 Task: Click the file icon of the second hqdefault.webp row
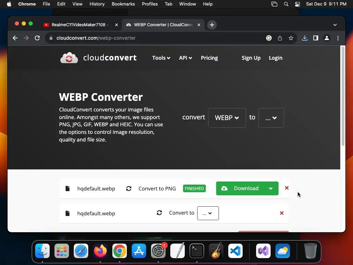(x=67, y=213)
